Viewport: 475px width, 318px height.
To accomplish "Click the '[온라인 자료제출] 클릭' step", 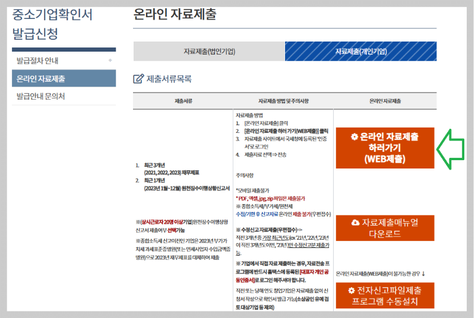I will click(x=266, y=123).
